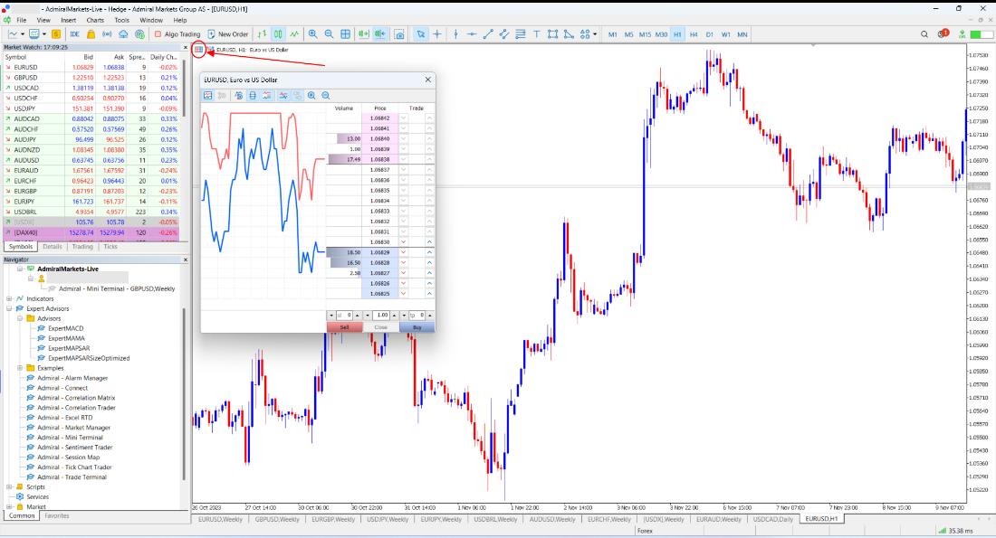Open the graphical objects dropdown arrow
This screenshot has width=996, height=538.
595,34
